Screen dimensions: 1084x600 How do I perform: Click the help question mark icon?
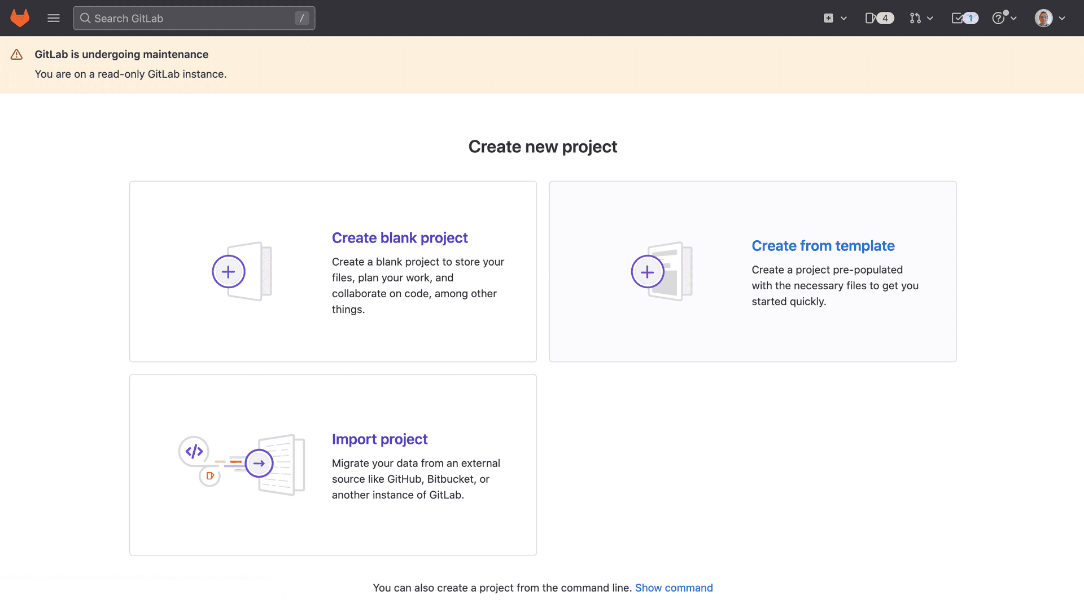tap(999, 18)
